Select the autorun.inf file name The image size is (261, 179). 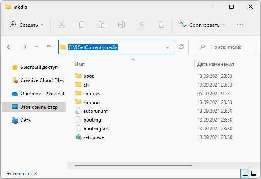(x=95, y=111)
